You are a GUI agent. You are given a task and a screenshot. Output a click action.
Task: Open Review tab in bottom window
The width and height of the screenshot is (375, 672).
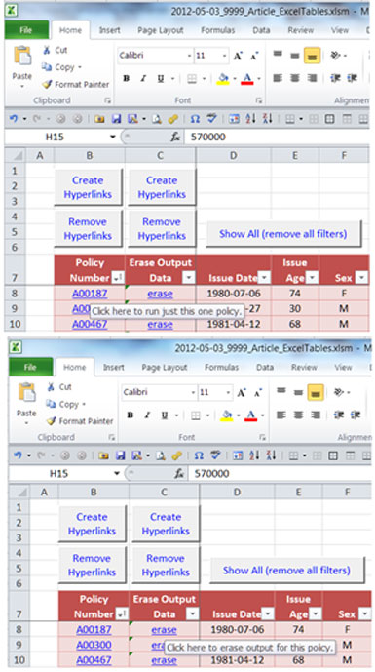pyautogui.click(x=304, y=368)
